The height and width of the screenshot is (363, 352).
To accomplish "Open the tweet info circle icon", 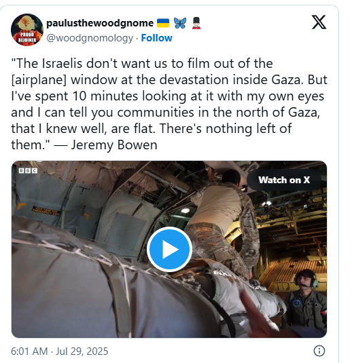I will pos(319,351).
